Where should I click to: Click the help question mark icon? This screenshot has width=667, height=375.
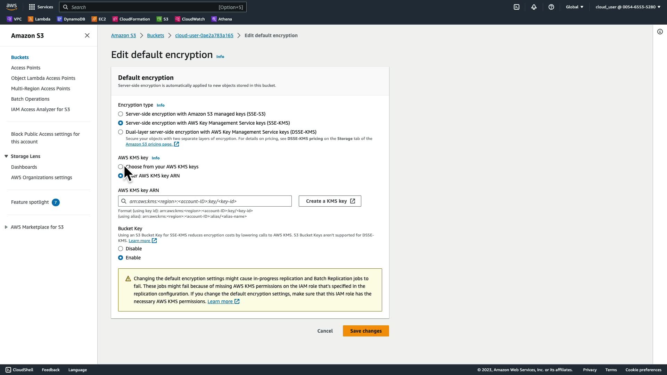[551, 7]
